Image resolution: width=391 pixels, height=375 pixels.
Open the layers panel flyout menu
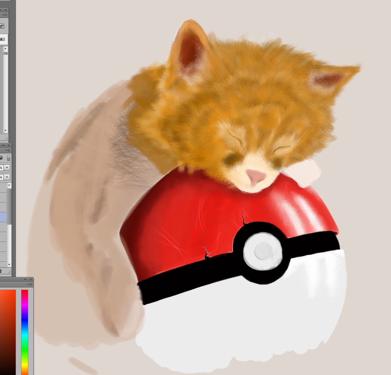click(8, 150)
